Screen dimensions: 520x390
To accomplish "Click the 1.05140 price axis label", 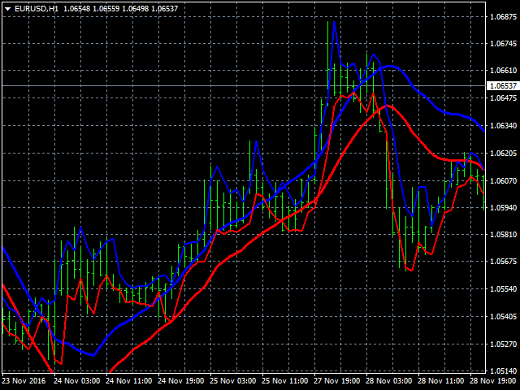I will (502, 371).
